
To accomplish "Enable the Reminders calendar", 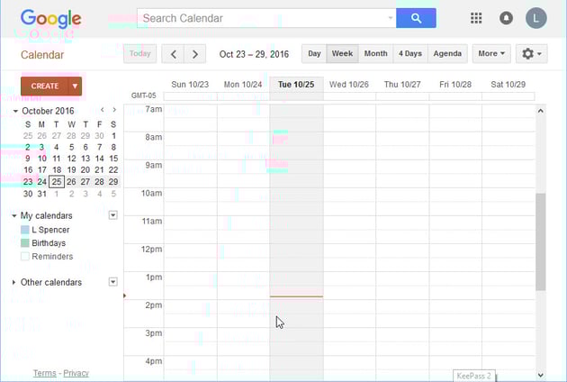I will point(25,257).
